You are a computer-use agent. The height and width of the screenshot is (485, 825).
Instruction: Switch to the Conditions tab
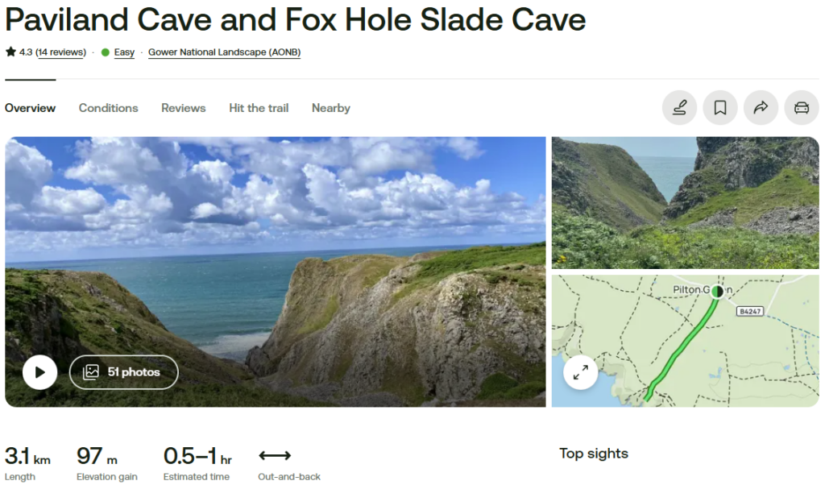(x=108, y=108)
